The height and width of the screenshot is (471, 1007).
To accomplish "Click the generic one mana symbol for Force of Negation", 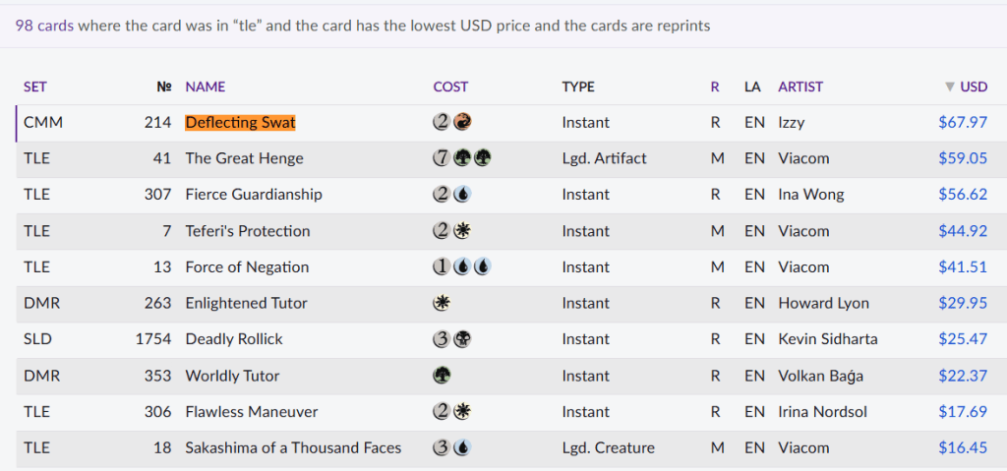I will point(443,266).
